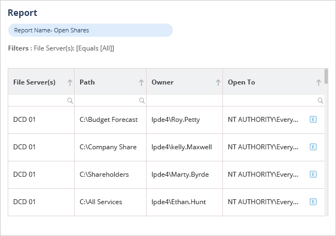
Task: Click the table vertical scrollbar thumb
Action: tap(326, 76)
